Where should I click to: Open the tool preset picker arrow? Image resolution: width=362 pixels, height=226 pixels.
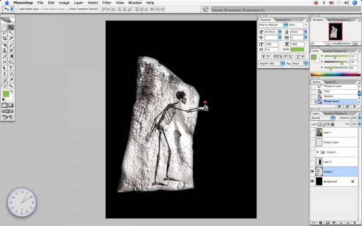[11, 9]
